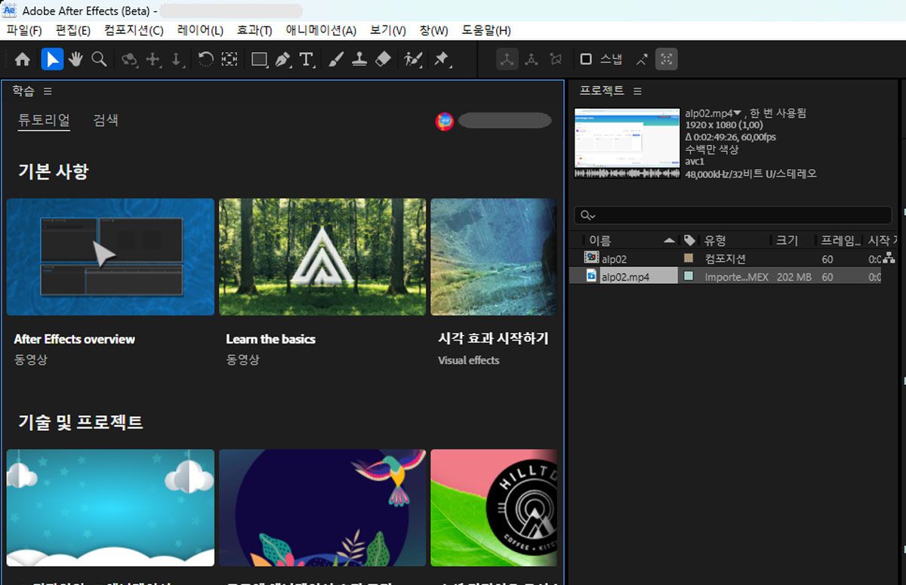
Task: Open the 시각 효과 시작하기 title link
Action: point(493,338)
